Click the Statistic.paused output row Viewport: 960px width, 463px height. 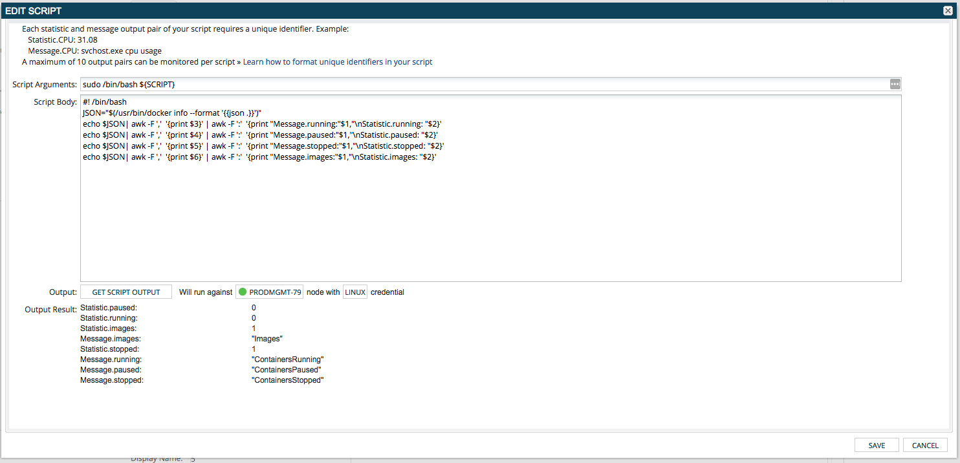tap(168, 308)
